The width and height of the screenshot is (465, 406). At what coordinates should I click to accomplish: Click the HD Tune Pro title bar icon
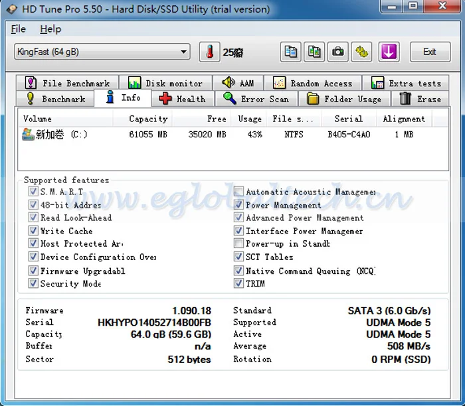12,9
